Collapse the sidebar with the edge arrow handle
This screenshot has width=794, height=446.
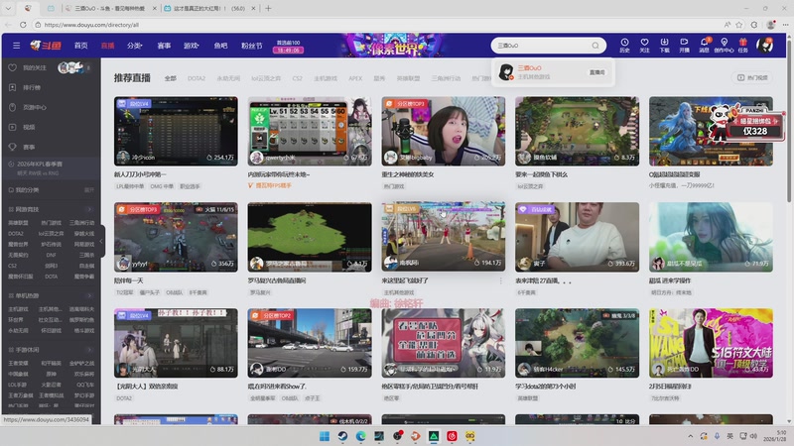pos(102,241)
